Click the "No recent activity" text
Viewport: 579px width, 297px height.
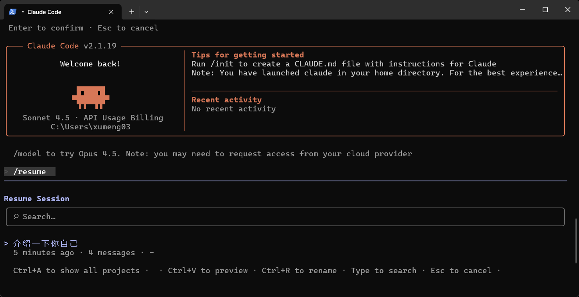[x=234, y=109]
